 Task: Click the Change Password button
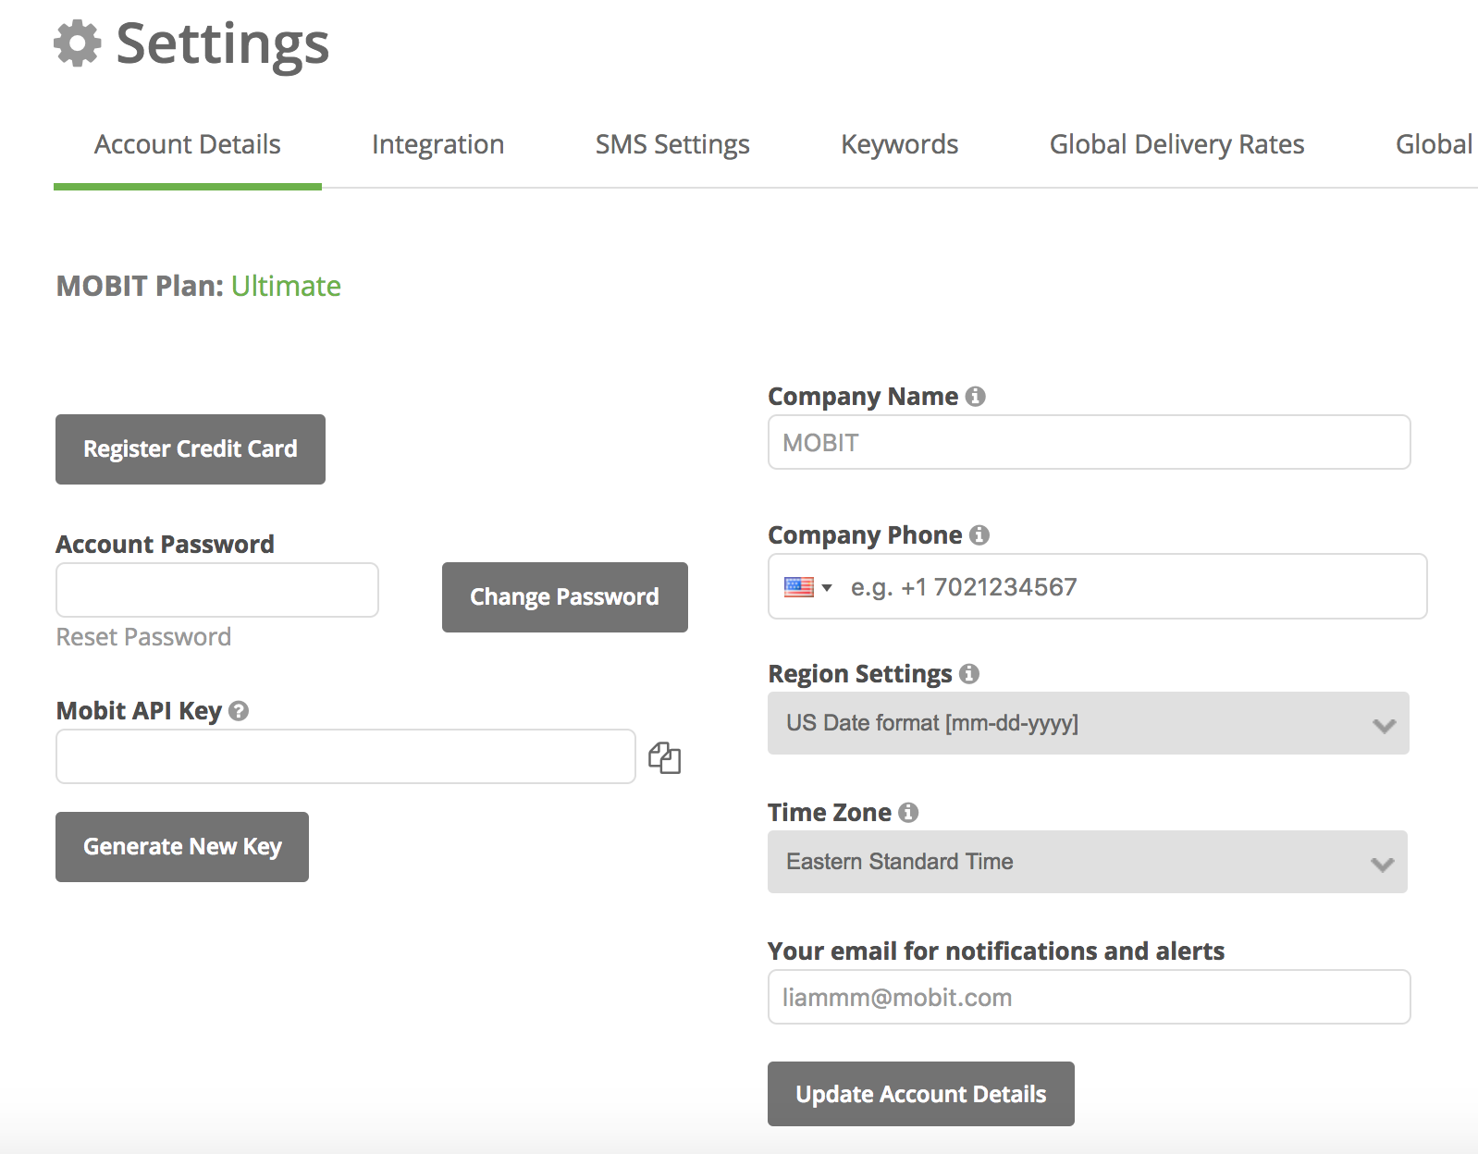pos(565,597)
